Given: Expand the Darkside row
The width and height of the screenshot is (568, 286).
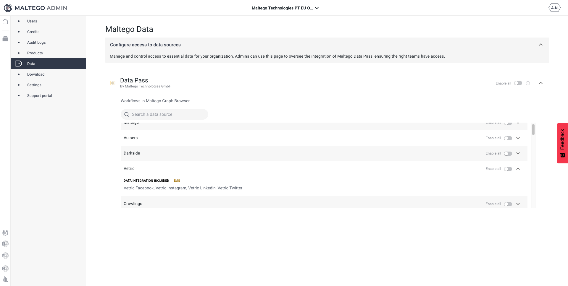Looking at the screenshot, I should pos(518,153).
